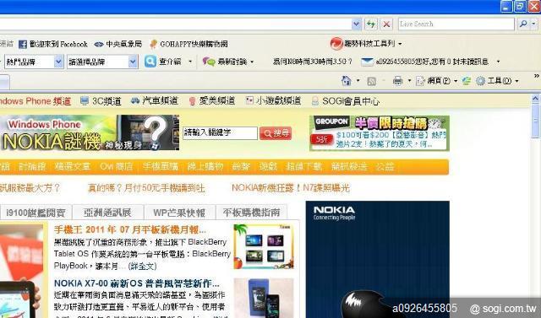Open the 小遊戲頻道 channel

pos(273,101)
